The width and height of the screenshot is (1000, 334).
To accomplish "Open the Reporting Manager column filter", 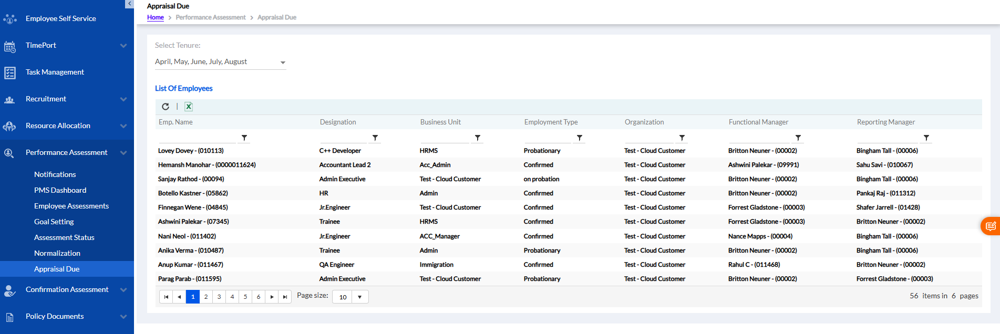I will tap(926, 138).
